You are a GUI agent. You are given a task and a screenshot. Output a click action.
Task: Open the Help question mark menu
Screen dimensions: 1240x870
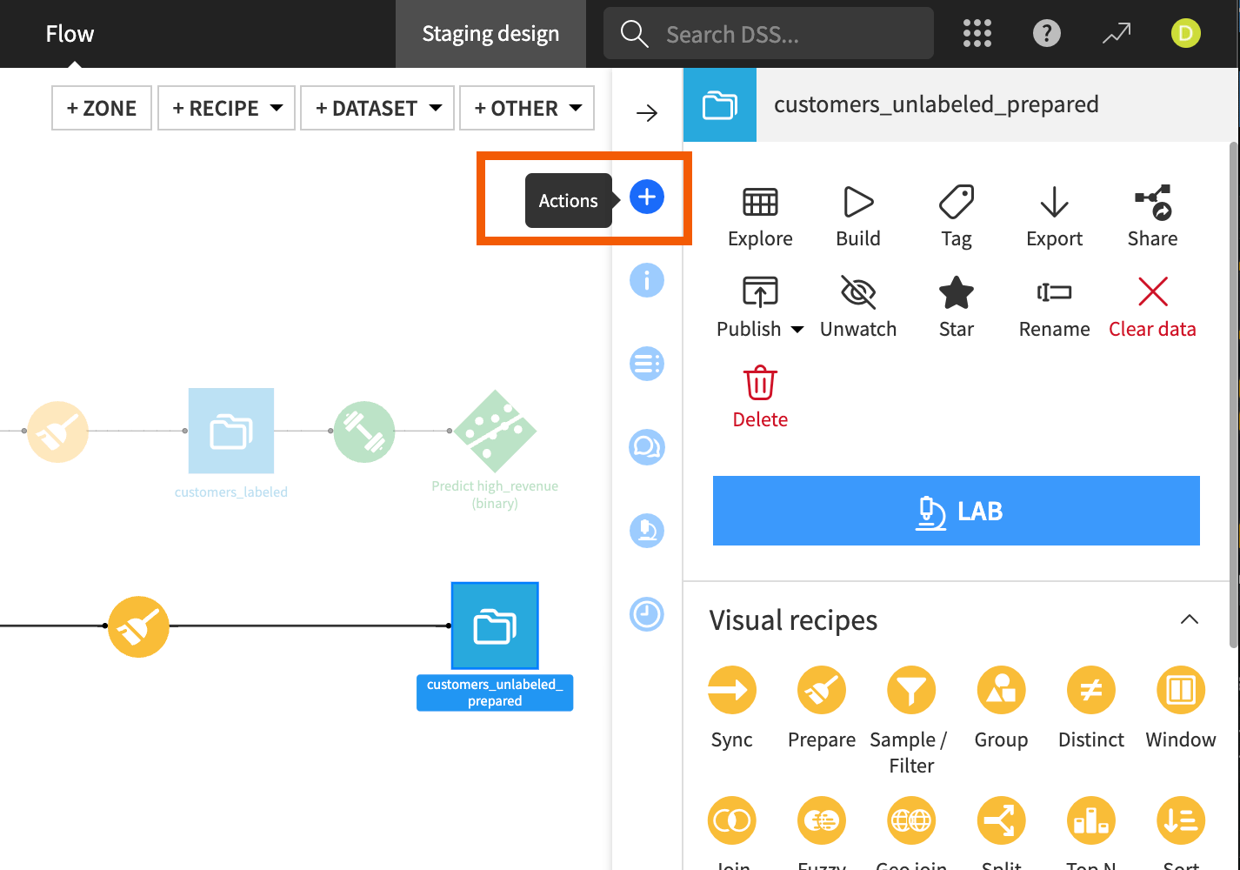1047,34
